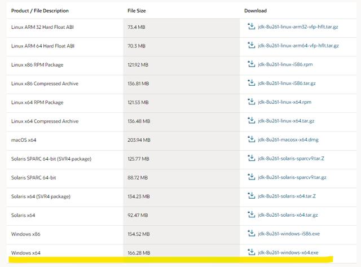Click download icon beside jdk-8u261-windows-x64.exe
This screenshot has height=267, width=361.
point(251,252)
